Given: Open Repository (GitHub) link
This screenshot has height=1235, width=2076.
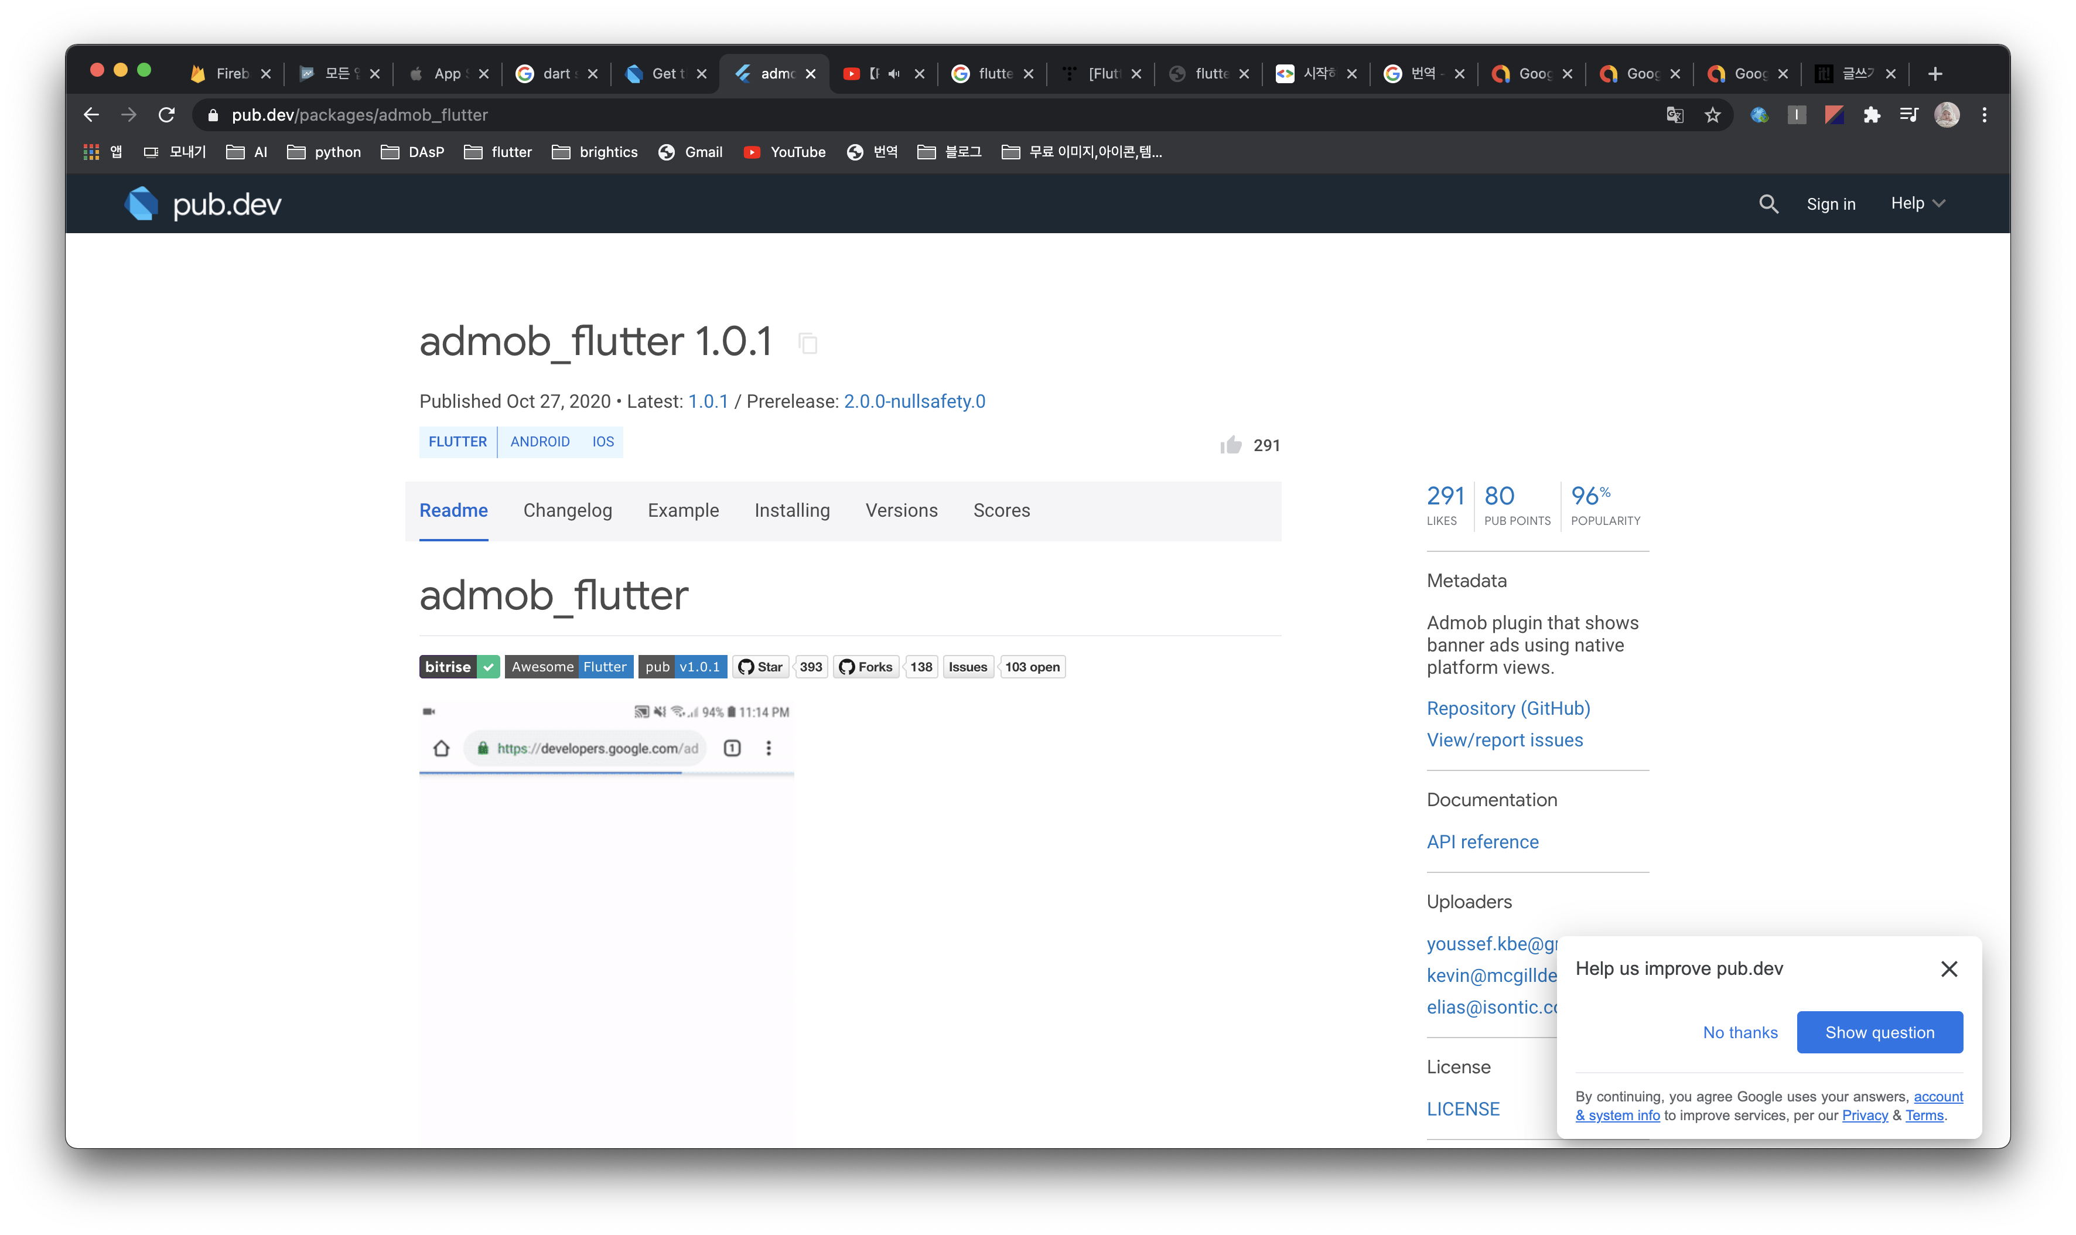Looking at the screenshot, I should (1508, 708).
